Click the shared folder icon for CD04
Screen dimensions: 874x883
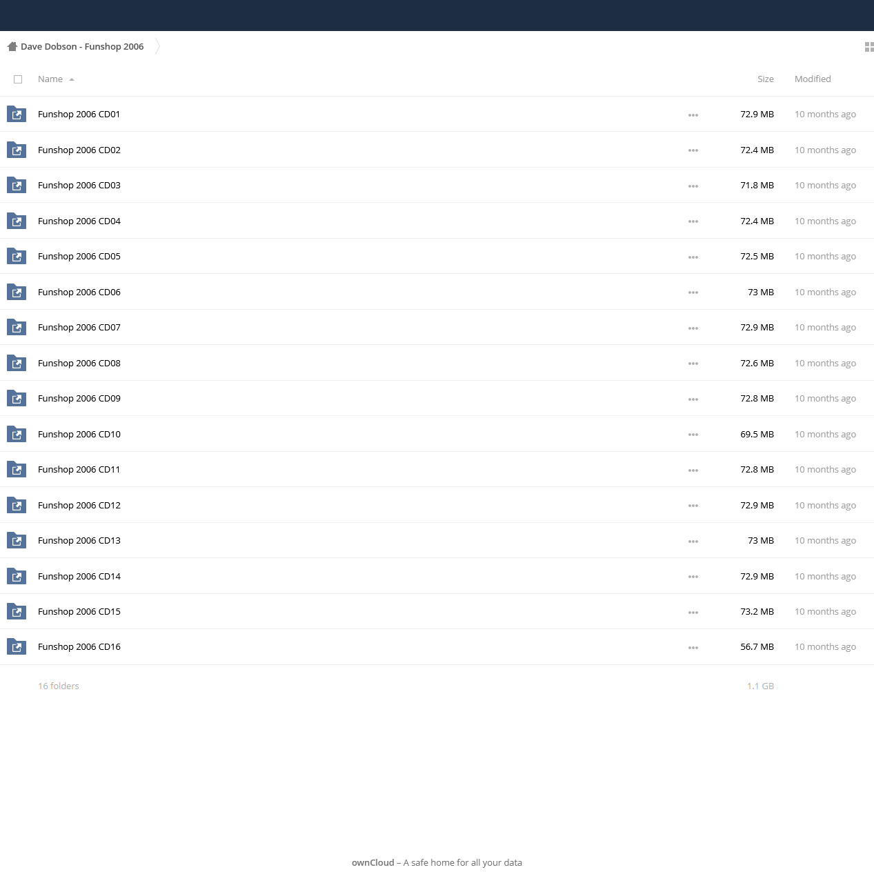tap(17, 221)
